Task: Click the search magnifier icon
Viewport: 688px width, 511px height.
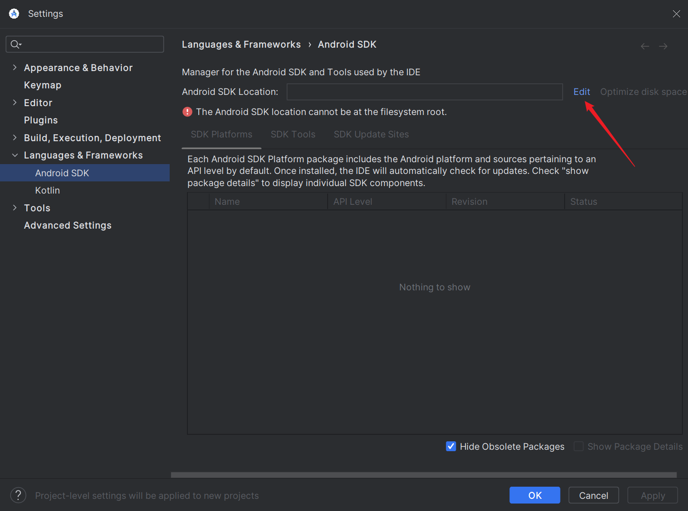Action: [x=15, y=44]
